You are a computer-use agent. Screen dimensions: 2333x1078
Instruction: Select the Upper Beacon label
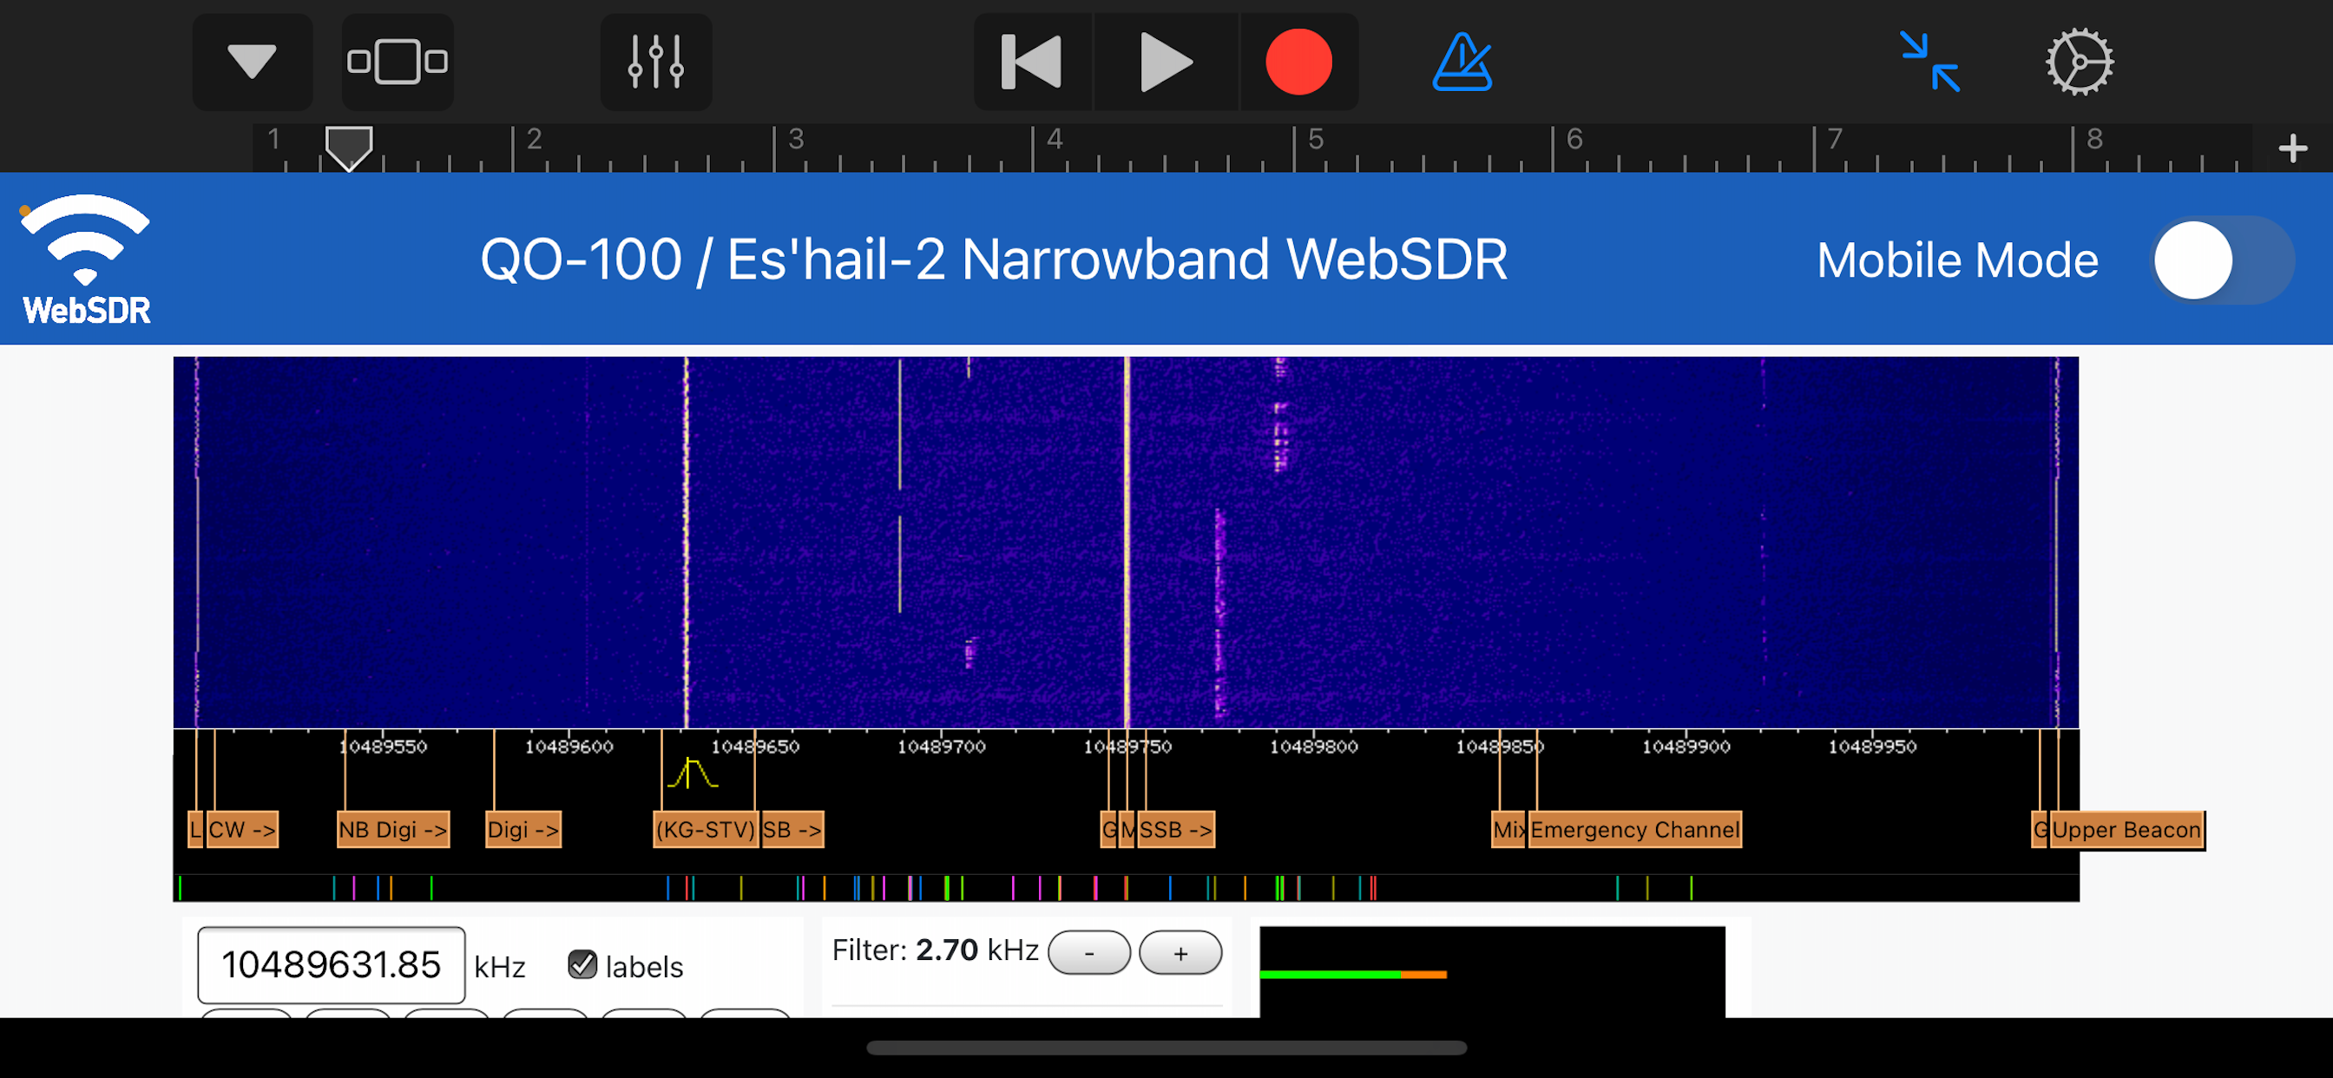[x=2126, y=830]
